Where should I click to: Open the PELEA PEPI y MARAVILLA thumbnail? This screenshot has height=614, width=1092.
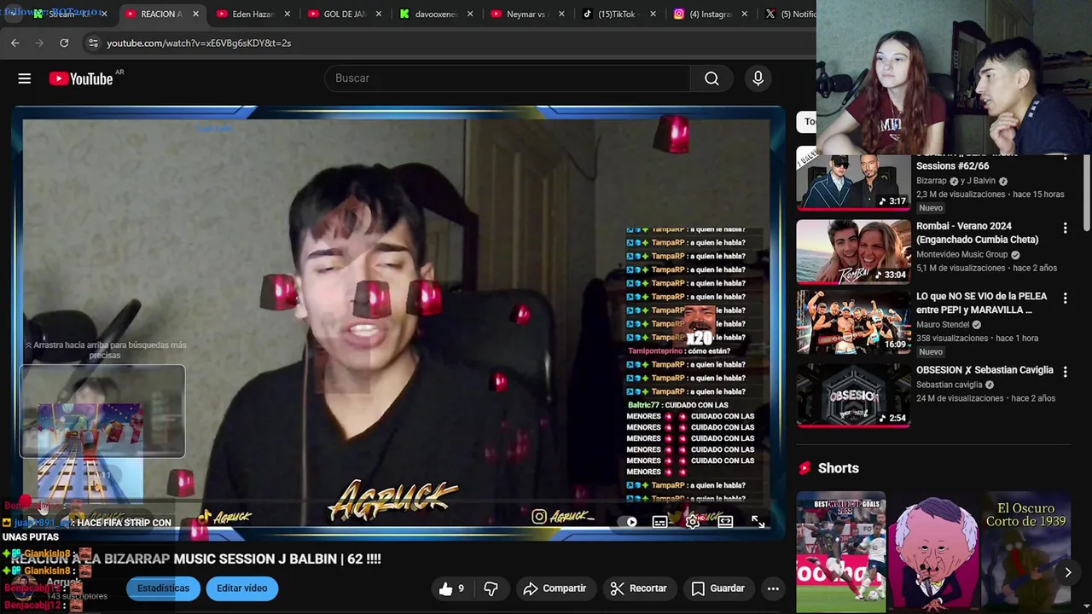(853, 322)
